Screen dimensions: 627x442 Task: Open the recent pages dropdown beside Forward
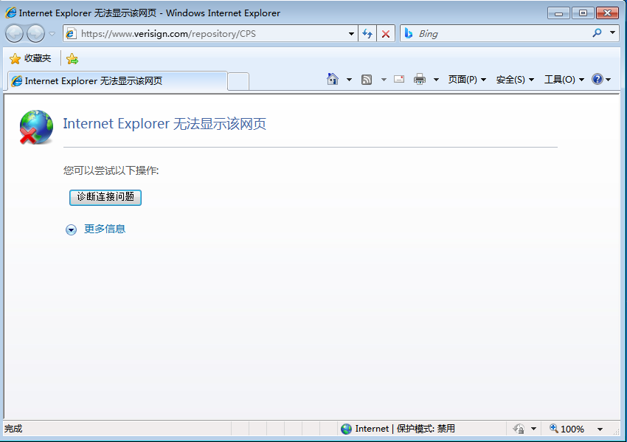(x=52, y=34)
